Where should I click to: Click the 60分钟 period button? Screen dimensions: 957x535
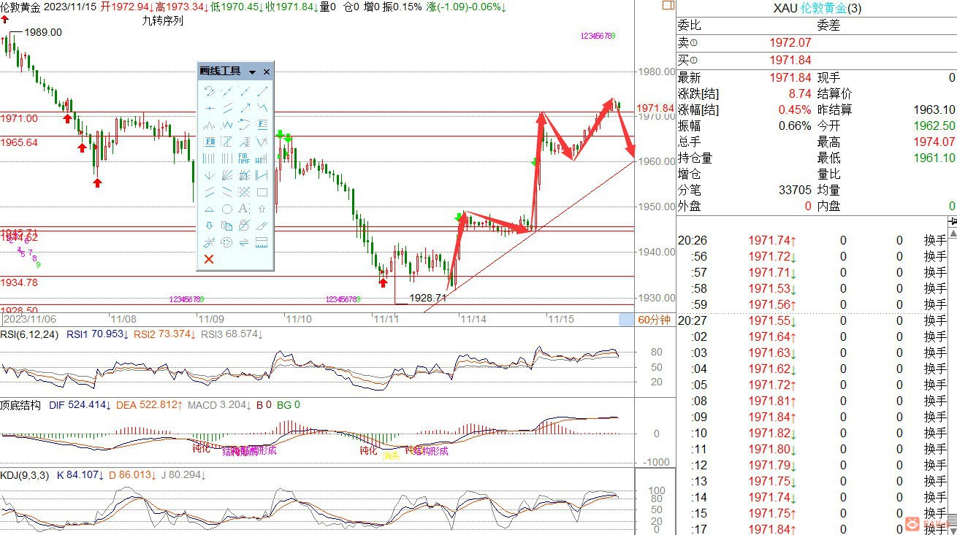(x=653, y=320)
